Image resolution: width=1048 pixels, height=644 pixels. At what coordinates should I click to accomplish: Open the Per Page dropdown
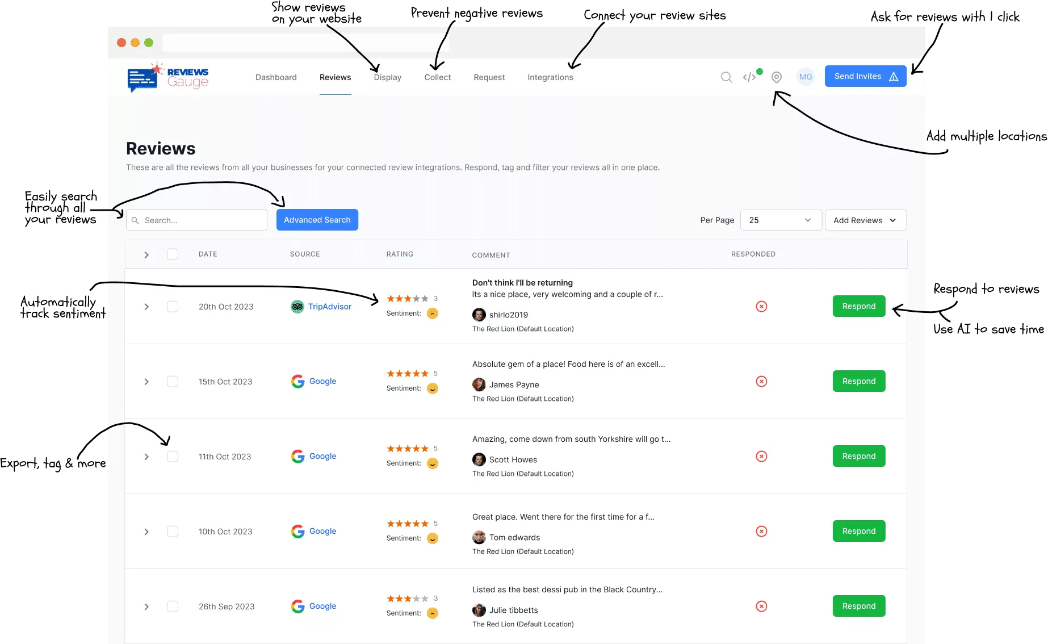pos(781,220)
